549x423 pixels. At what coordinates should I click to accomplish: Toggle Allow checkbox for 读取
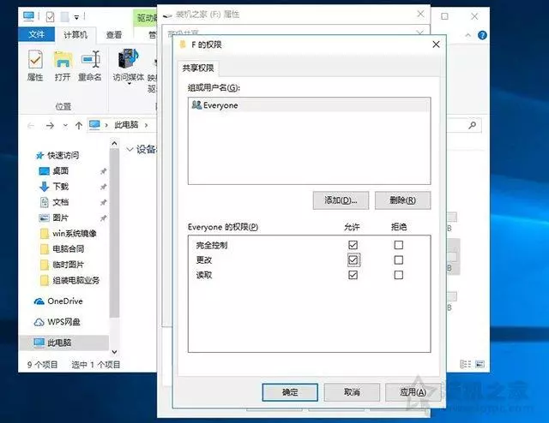coord(353,275)
